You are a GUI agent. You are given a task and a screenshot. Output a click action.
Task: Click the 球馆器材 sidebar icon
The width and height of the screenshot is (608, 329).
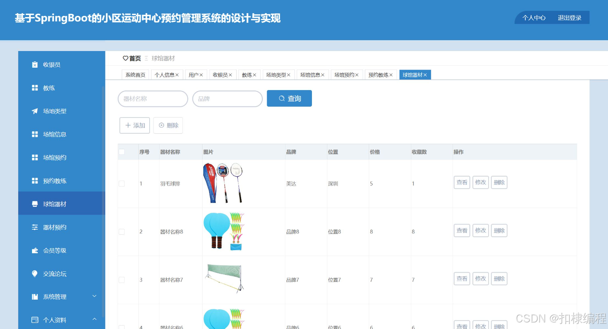35,204
